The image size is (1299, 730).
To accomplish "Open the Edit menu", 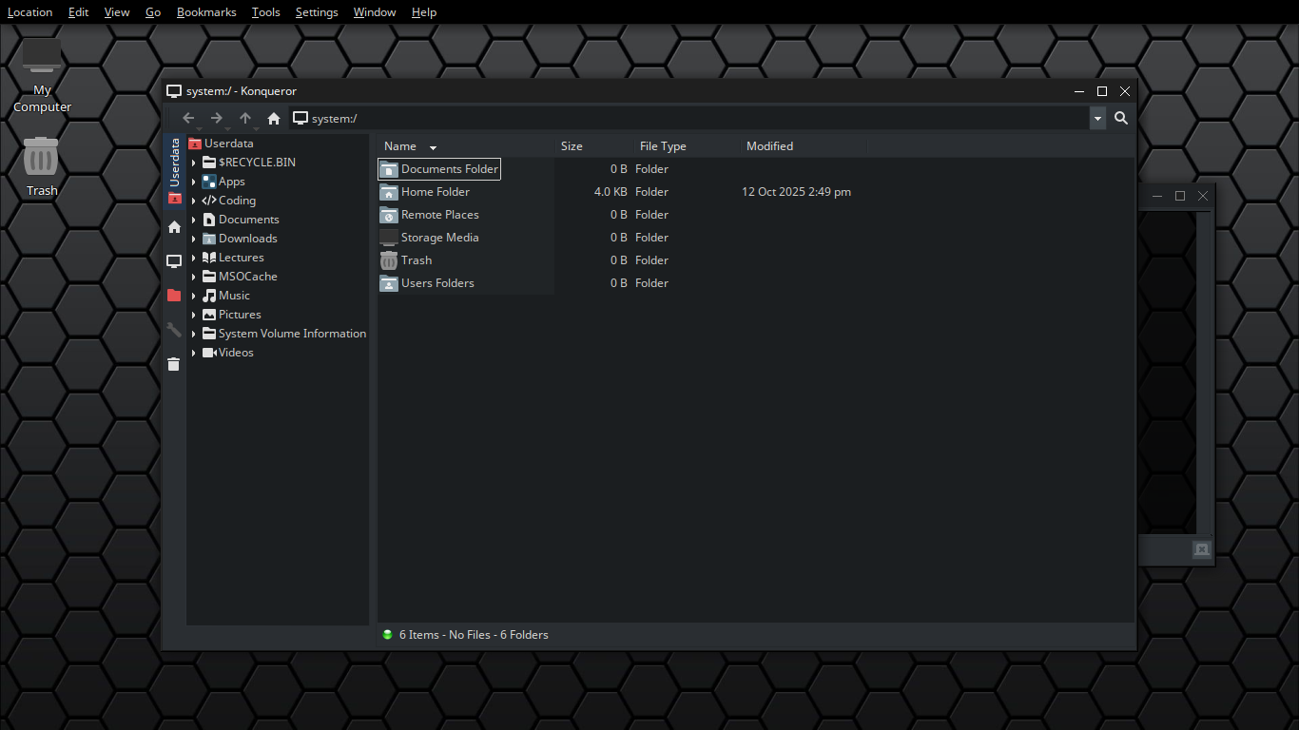I will pos(78,12).
